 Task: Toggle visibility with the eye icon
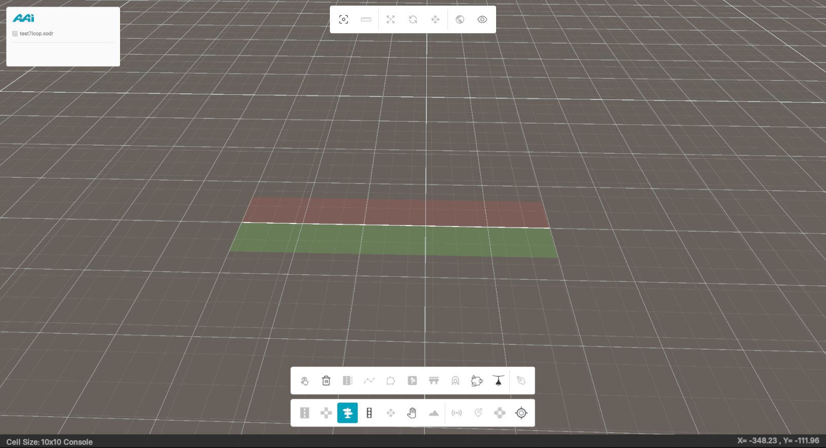tap(482, 19)
